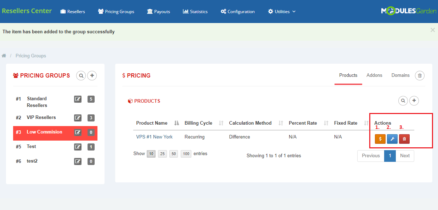Add a new pricing group
The height and width of the screenshot is (210, 438).
click(x=92, y=75)
